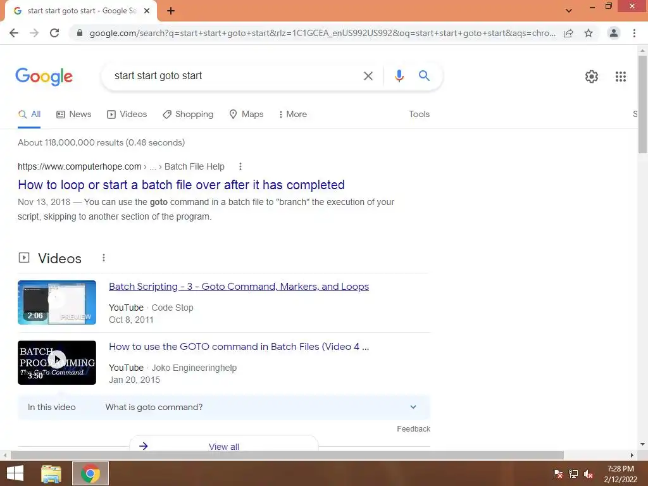Switch to the Shopping tab
Screen dimensions: 648x486
click(187, 115)
